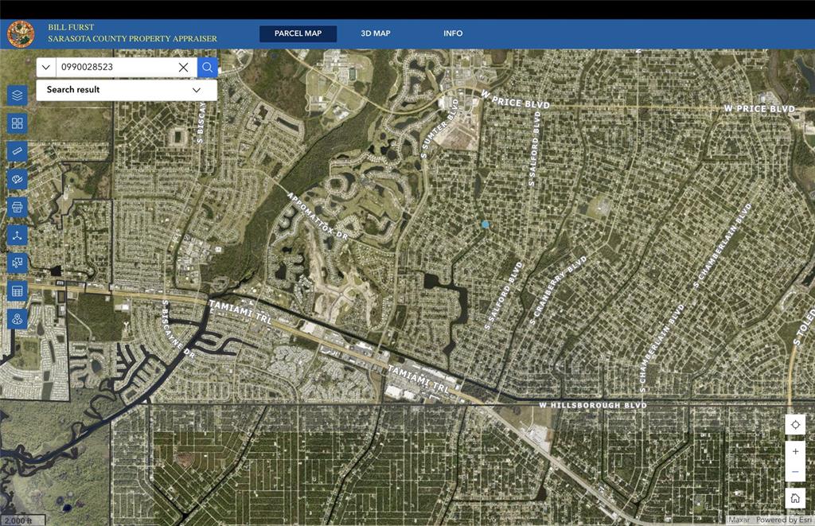Image resolution: width=815 pixels, height=526 pixels.
Task: Zoom out of the map
Action: pos(795,473)
